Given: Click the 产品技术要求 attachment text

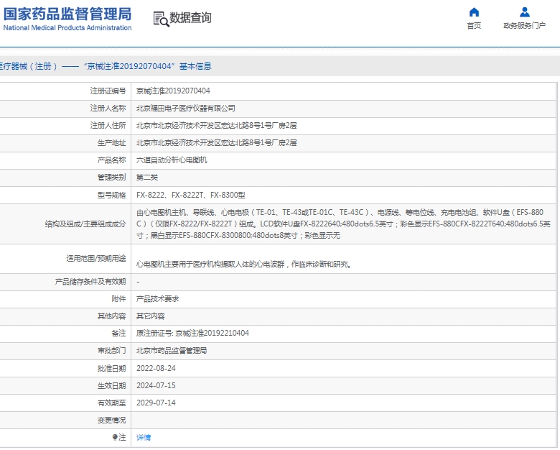Looking at the screenshot, I should pos(157,299).
